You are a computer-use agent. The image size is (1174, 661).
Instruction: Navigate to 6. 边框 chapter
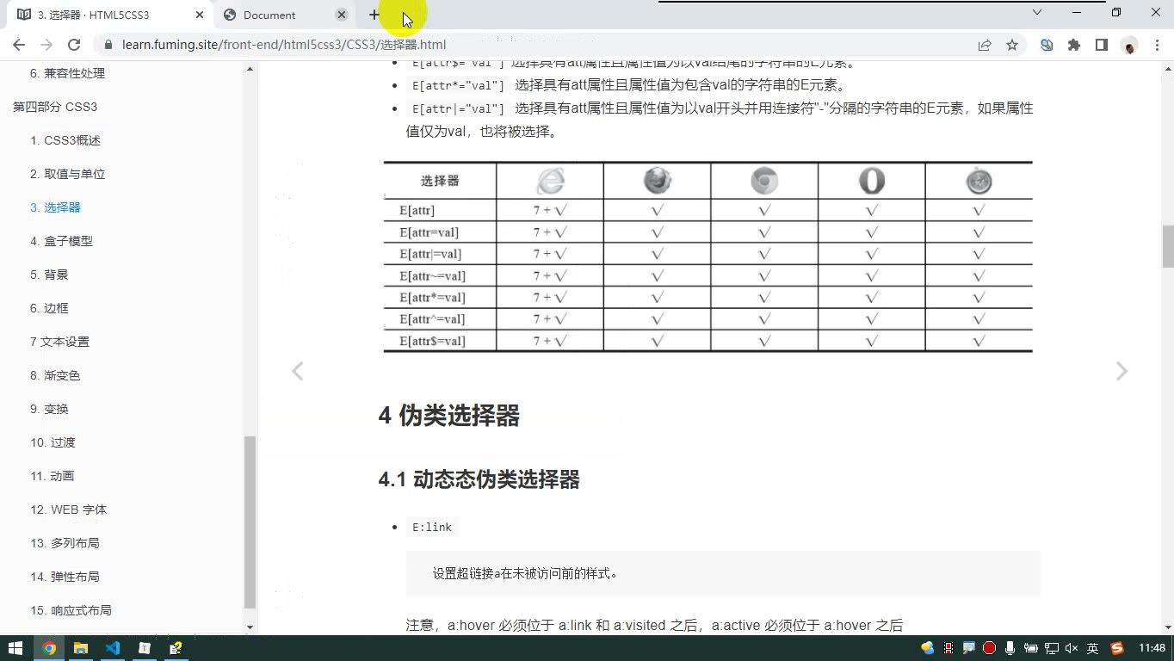(x=49, y=308)
